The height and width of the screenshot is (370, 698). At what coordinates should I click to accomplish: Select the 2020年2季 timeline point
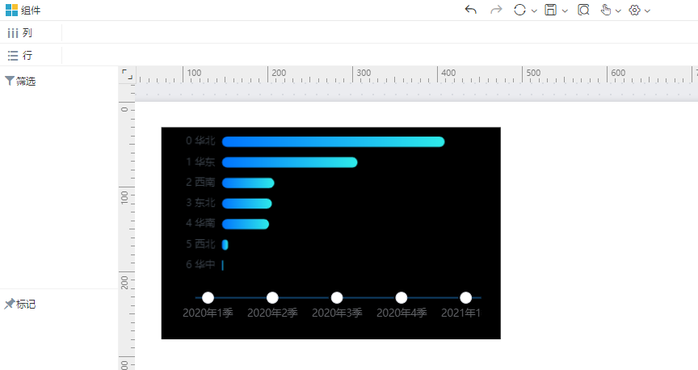tap(272, 297)
